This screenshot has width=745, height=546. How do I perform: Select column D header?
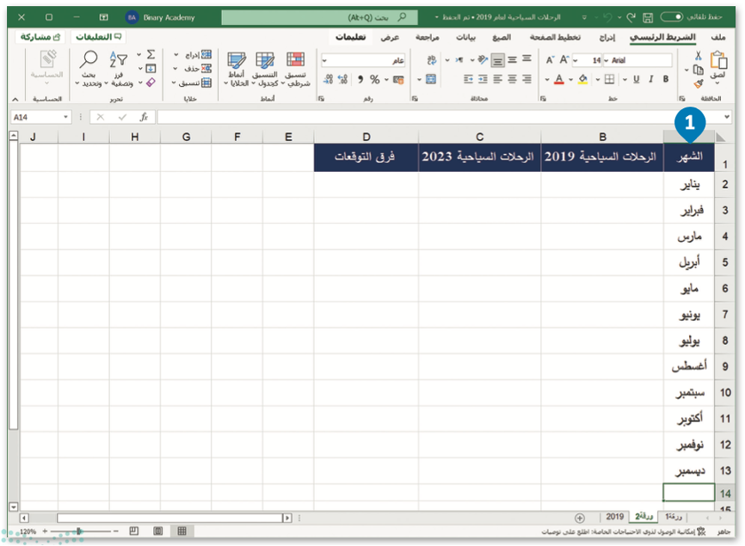366,137
